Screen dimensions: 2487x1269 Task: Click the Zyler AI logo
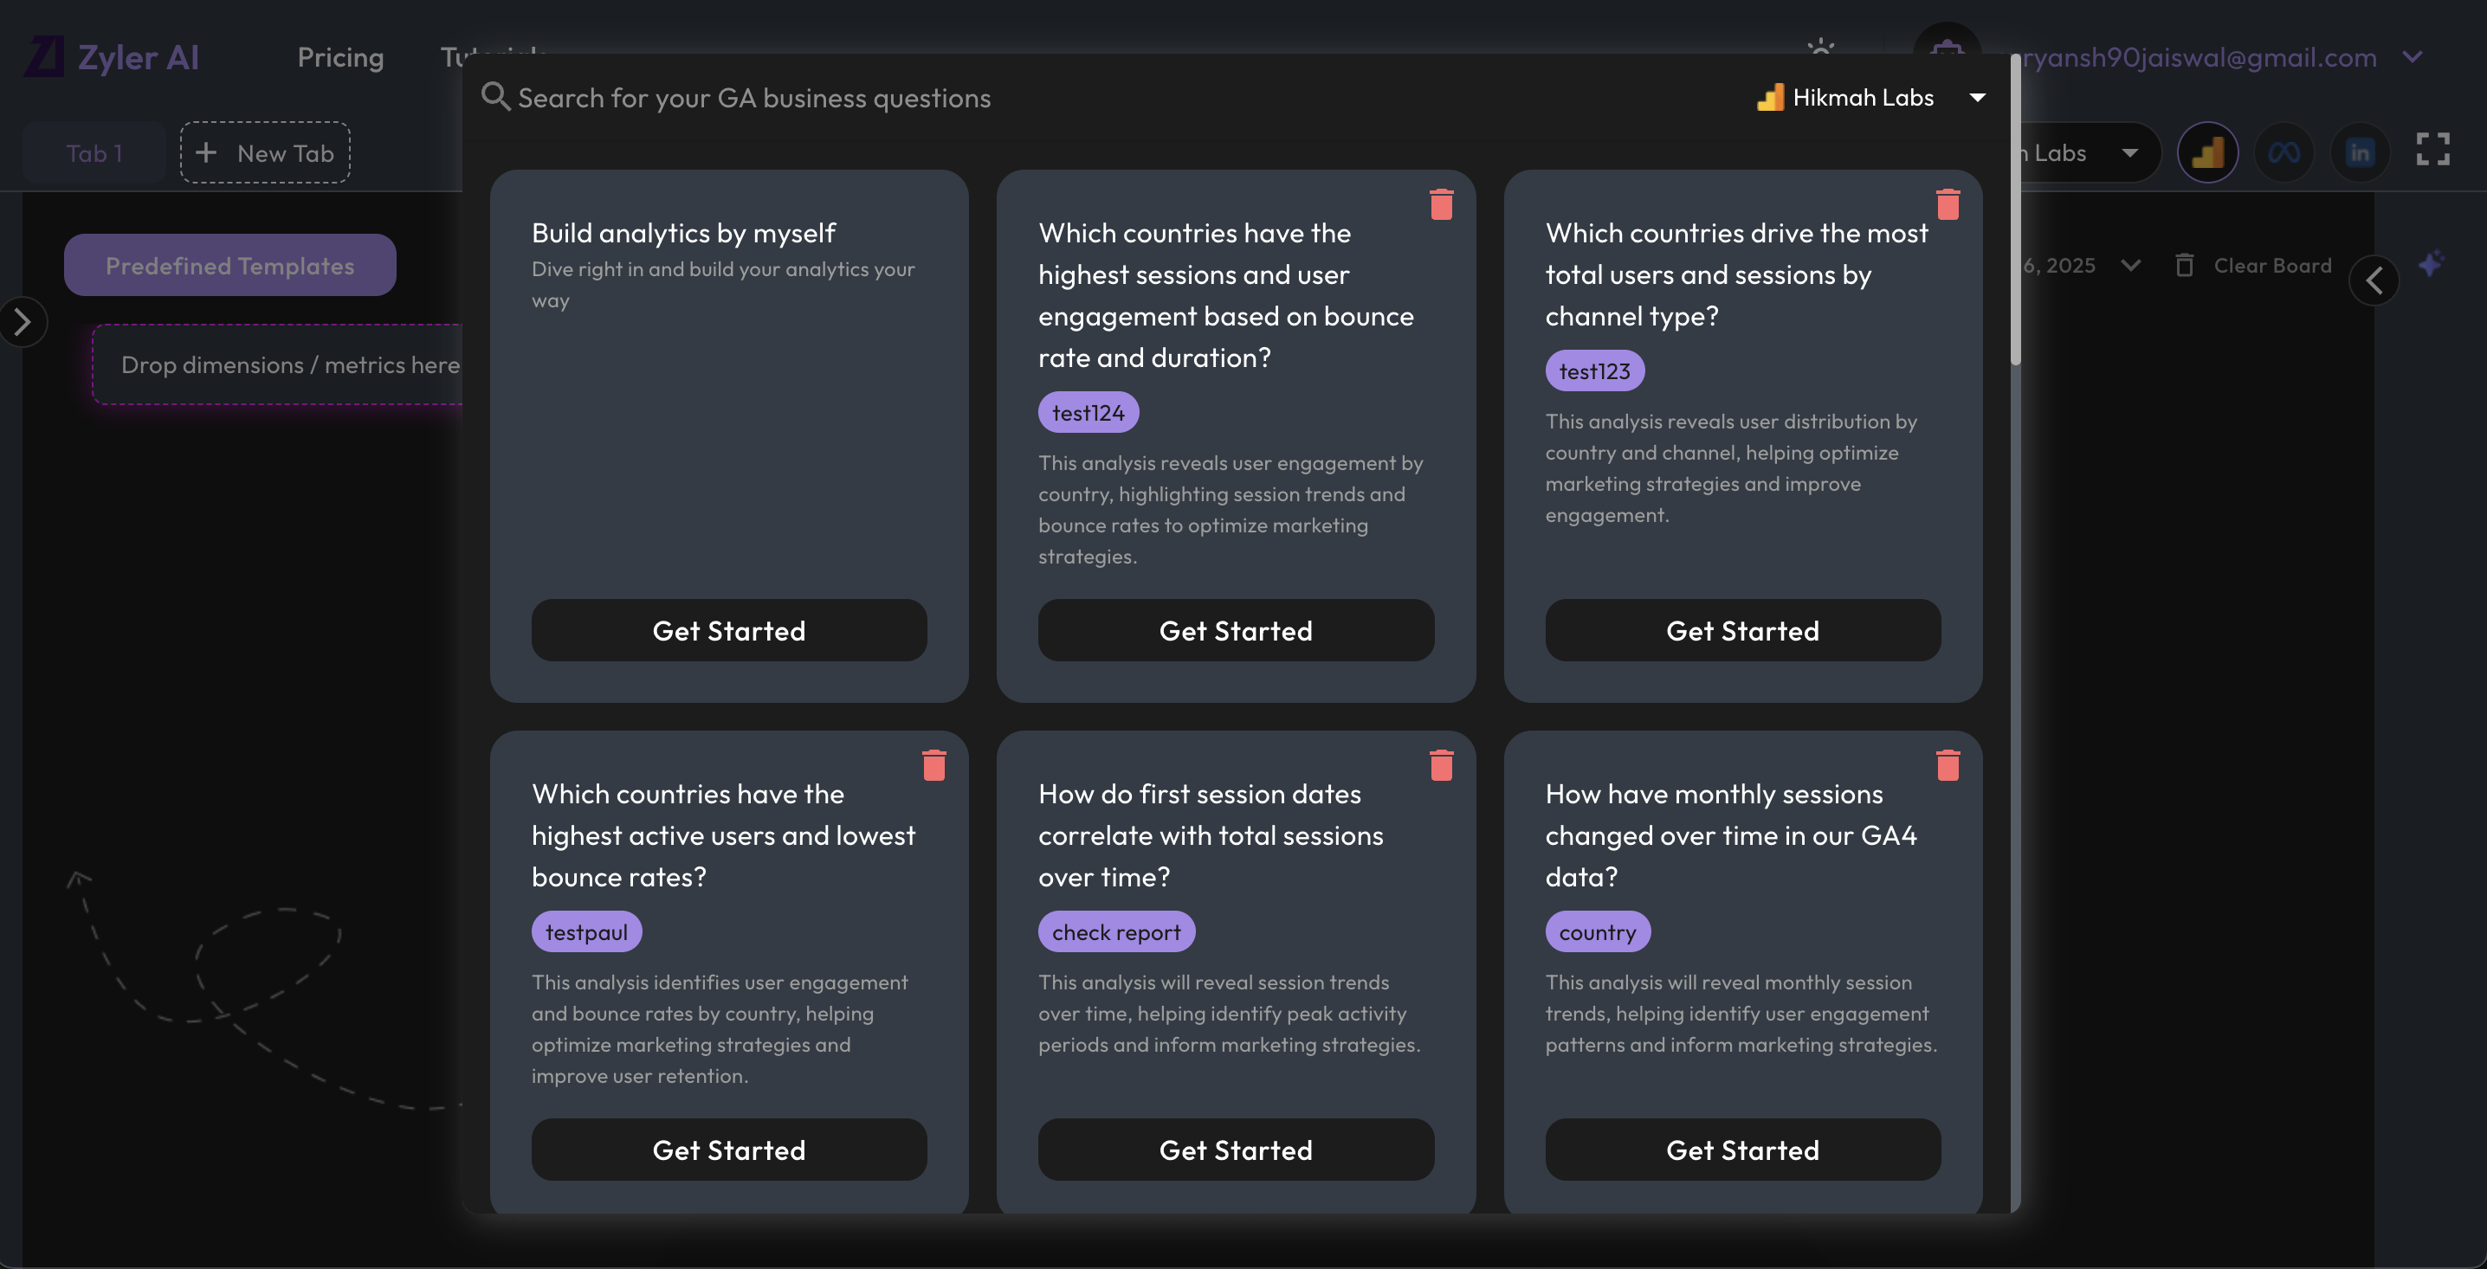pos(111,56)
